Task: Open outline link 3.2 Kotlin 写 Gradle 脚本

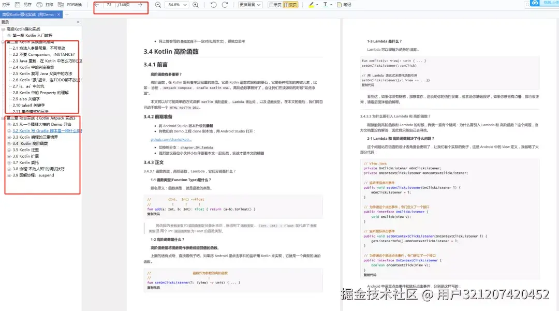Action: 47,131
